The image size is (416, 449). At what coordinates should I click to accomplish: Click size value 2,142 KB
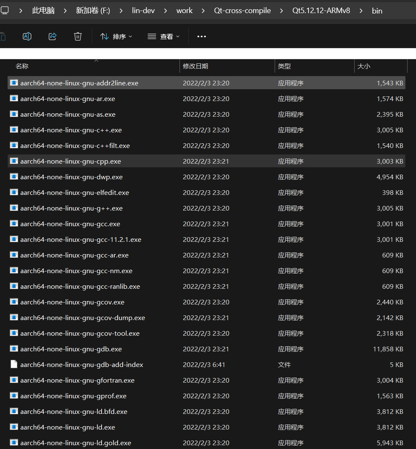click(390, 318)
